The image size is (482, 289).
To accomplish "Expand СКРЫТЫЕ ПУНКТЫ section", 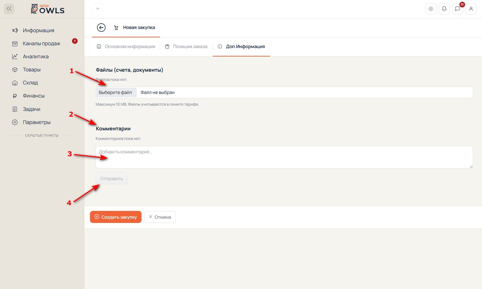I will (x=42, y=135).
